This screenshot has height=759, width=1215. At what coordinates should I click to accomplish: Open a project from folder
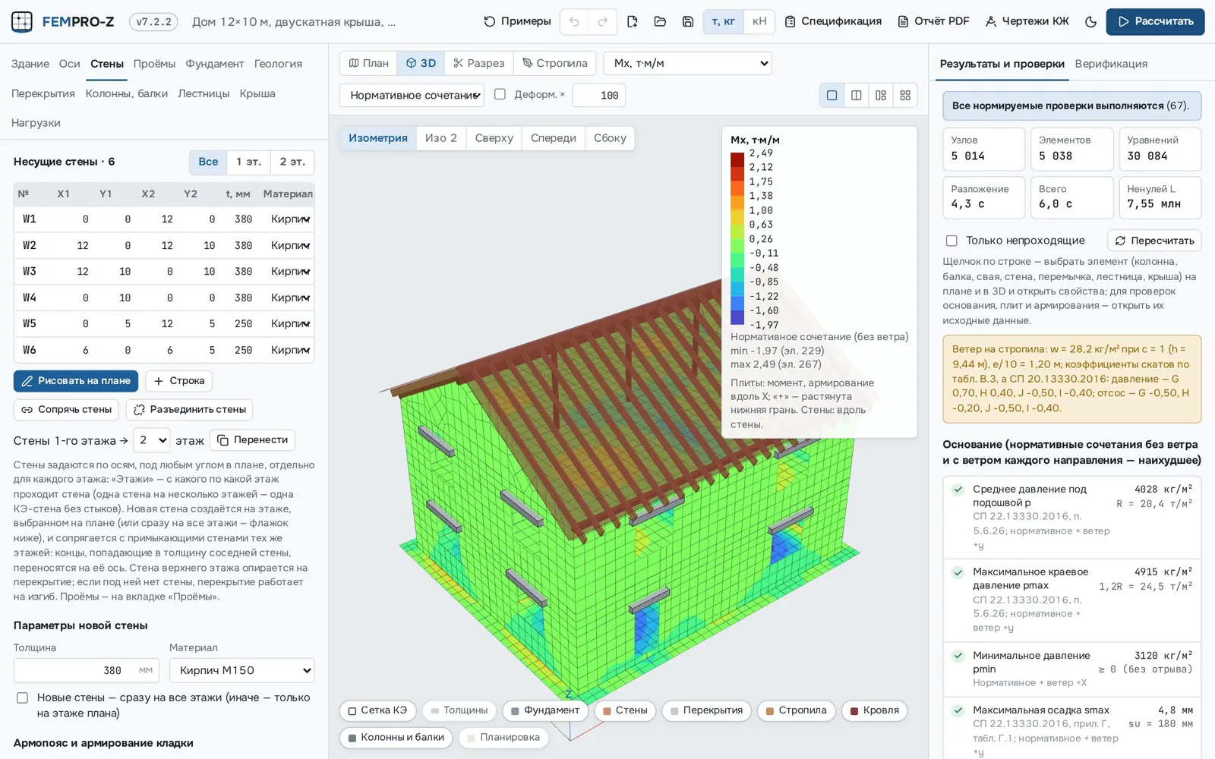point(660,22)
